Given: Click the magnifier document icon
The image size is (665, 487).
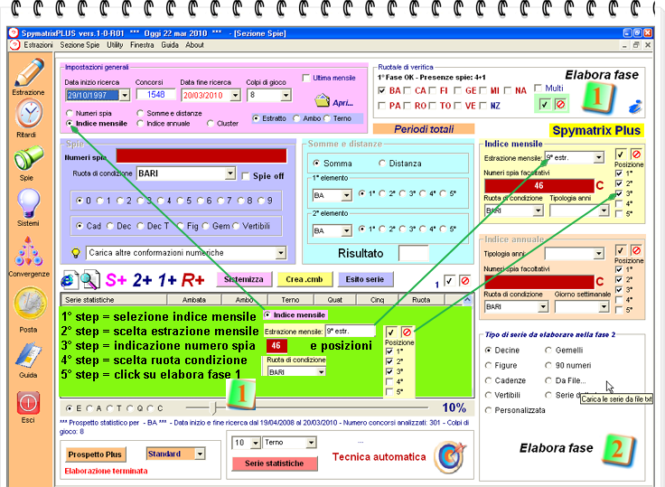Looking at the screenshot, I should [x=90, y=280].
